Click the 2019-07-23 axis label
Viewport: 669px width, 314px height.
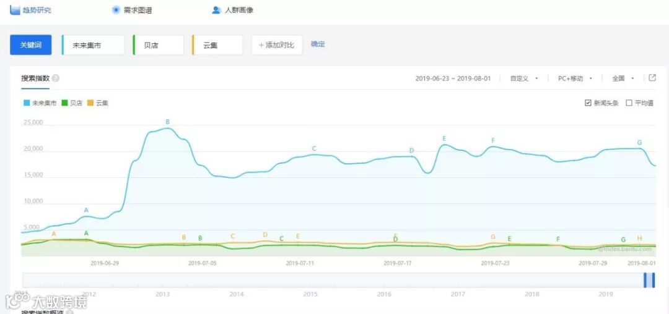point(495,263)
